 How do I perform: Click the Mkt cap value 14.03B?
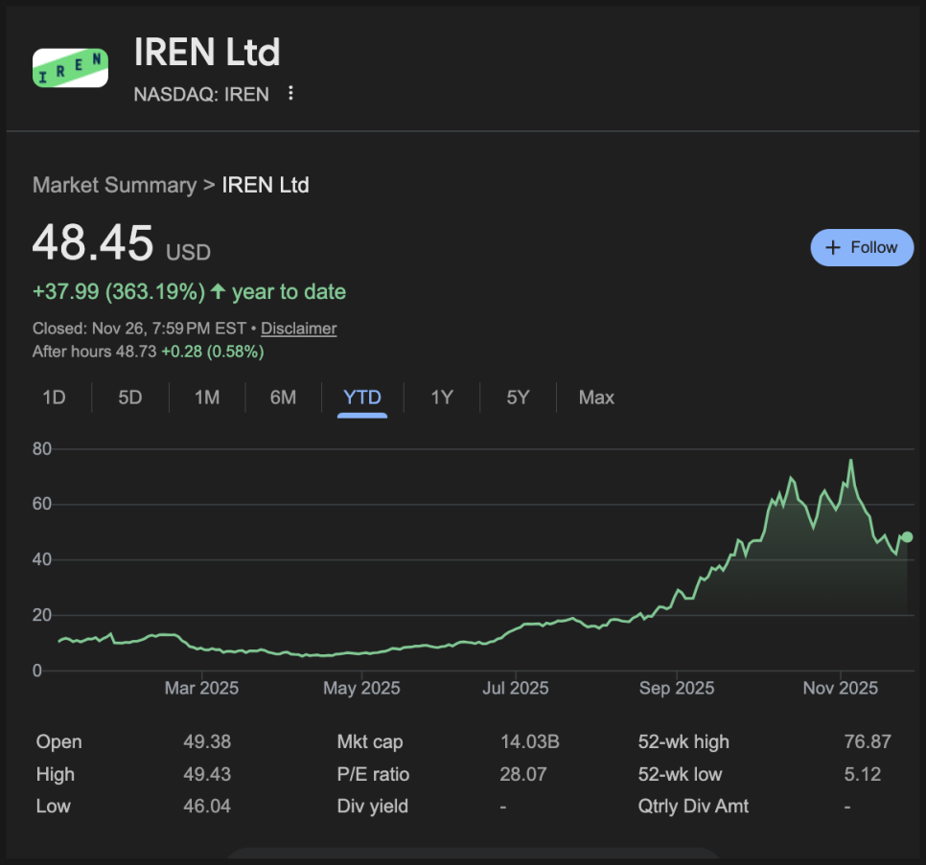(x=530, y=741)
